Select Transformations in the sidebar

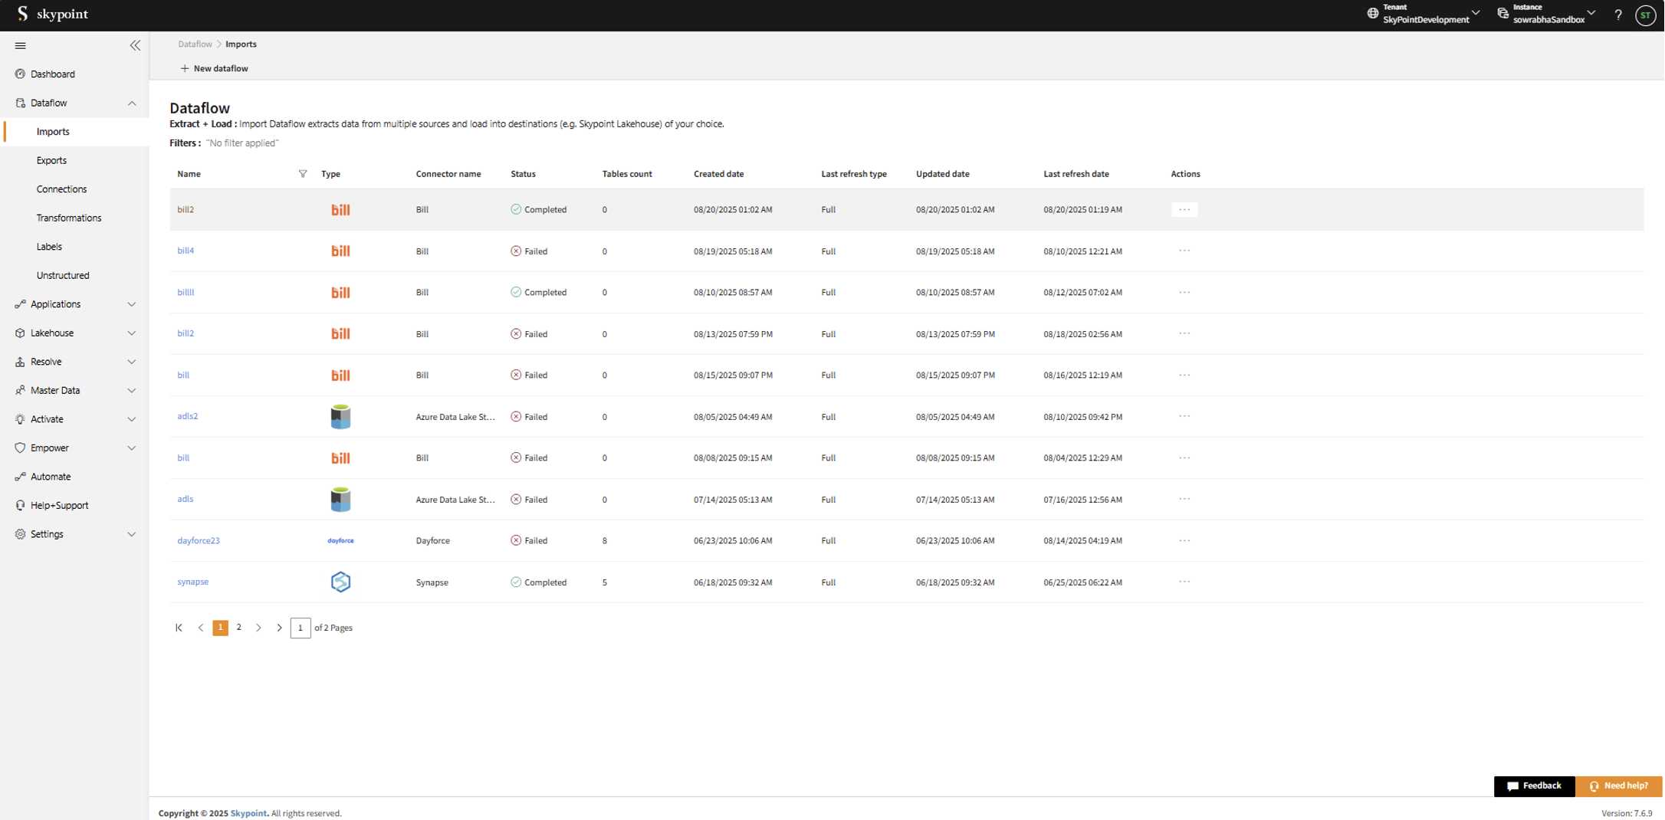coord(69,218)
